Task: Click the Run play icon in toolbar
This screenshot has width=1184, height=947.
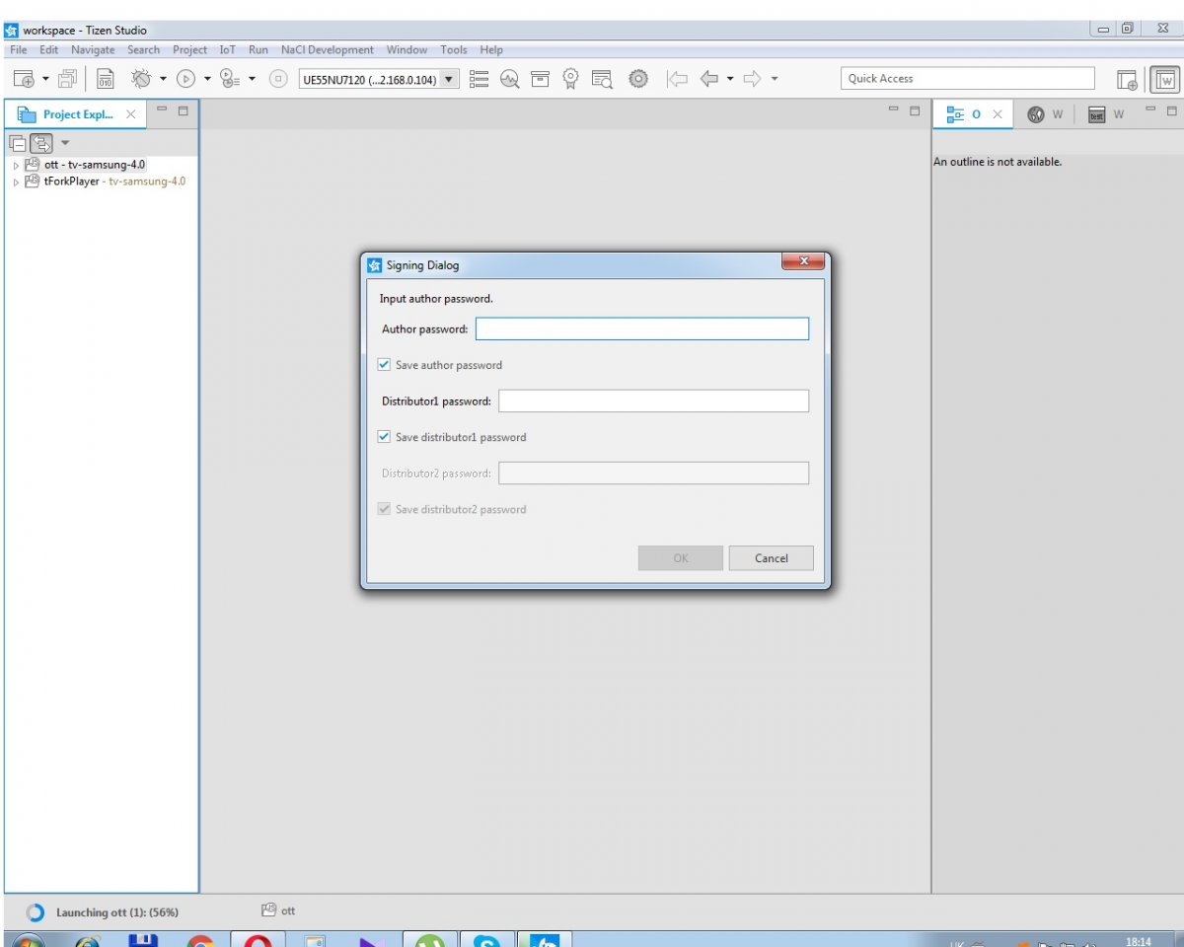Action: (185, 79)
